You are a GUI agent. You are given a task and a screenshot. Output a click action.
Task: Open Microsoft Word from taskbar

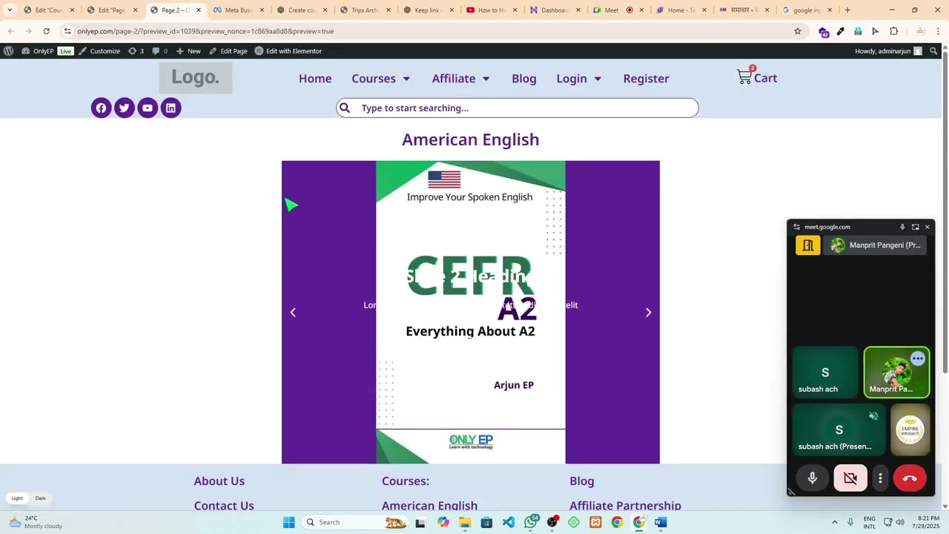(661, 522)
